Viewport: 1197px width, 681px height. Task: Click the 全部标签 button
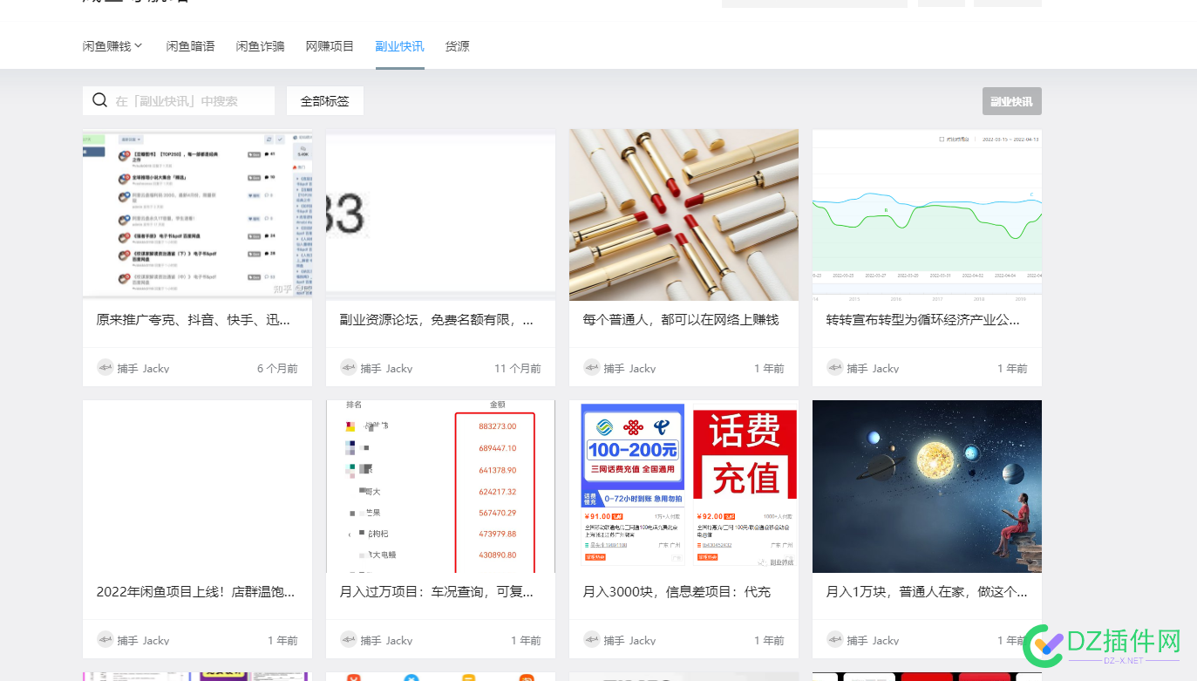tap(324, 101)
